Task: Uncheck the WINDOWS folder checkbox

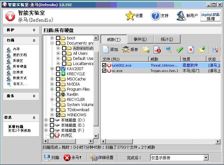Action: [58, 115]
